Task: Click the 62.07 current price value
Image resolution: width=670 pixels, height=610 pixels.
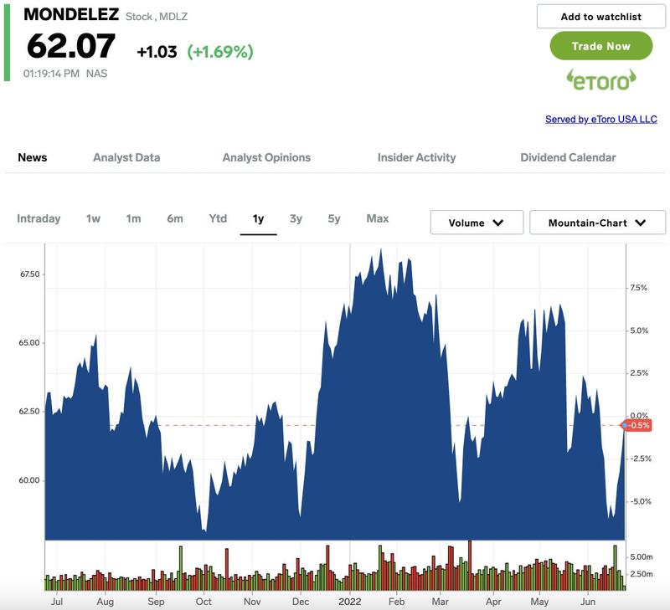Action: (70, 46)
